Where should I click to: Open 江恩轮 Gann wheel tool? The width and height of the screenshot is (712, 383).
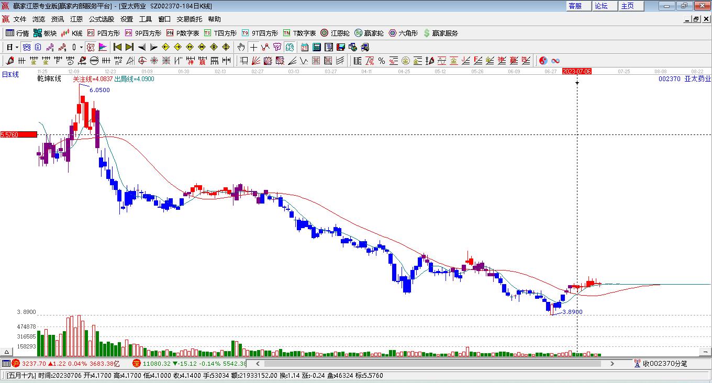coord(335,33)
